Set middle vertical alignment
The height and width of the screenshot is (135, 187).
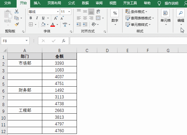(x=85, y=12)
